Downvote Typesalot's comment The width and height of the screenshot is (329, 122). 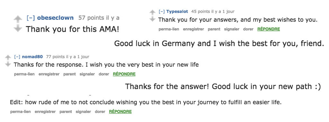click(152, 19)
